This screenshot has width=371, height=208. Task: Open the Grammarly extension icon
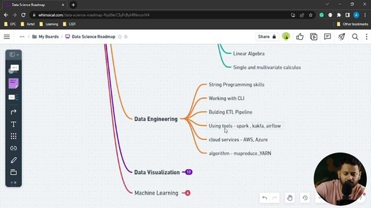322,15
